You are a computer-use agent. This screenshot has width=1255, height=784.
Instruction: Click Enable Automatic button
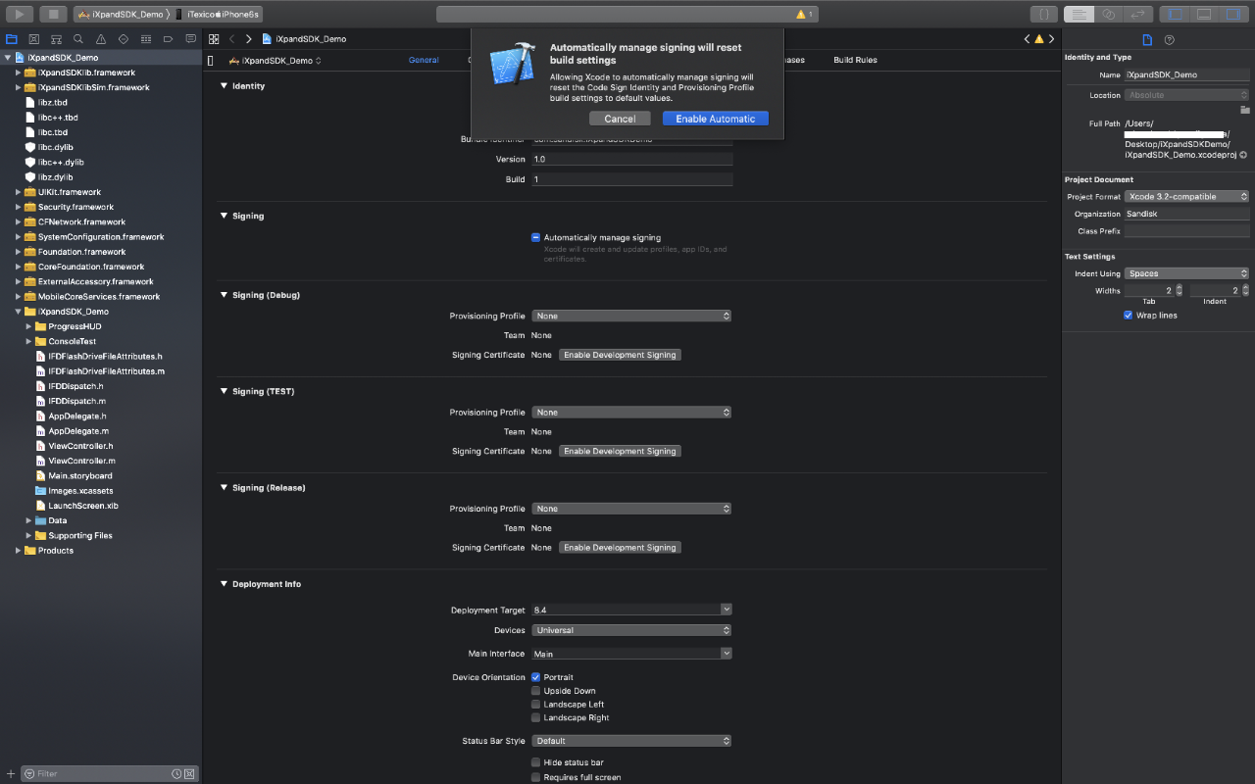point(716,119)
